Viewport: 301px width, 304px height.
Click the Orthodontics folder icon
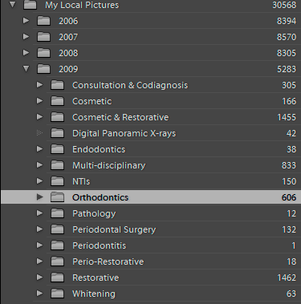click(57, 197)
